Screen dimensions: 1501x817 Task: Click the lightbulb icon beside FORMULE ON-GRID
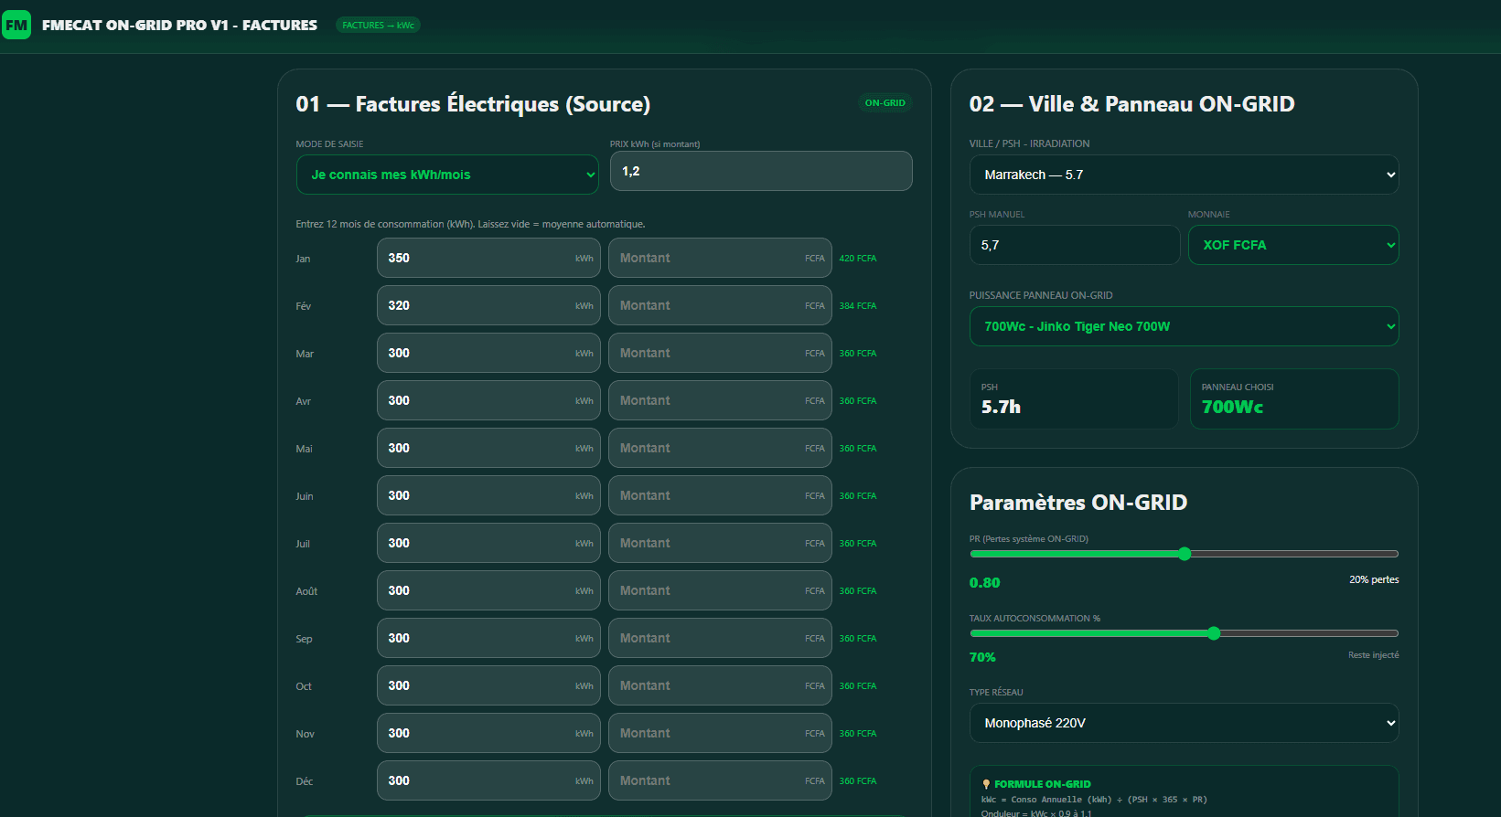[x=986, y=784]
